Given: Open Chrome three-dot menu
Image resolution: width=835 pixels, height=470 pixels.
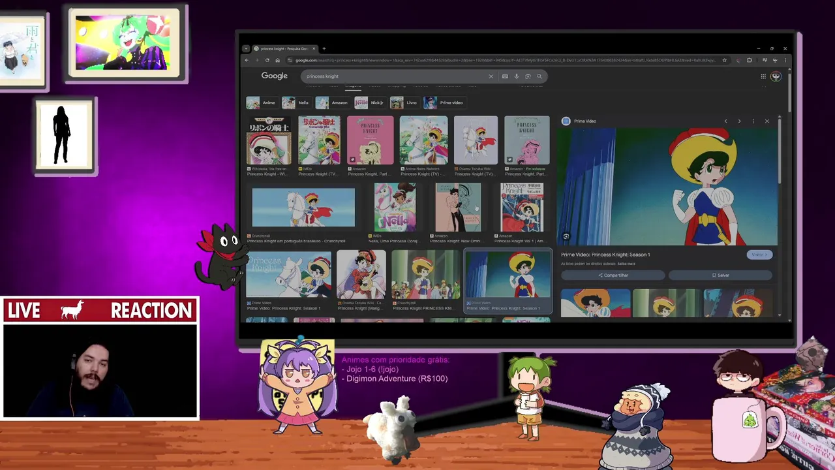Looking at the screenshot, I should [x=785, y=60].
